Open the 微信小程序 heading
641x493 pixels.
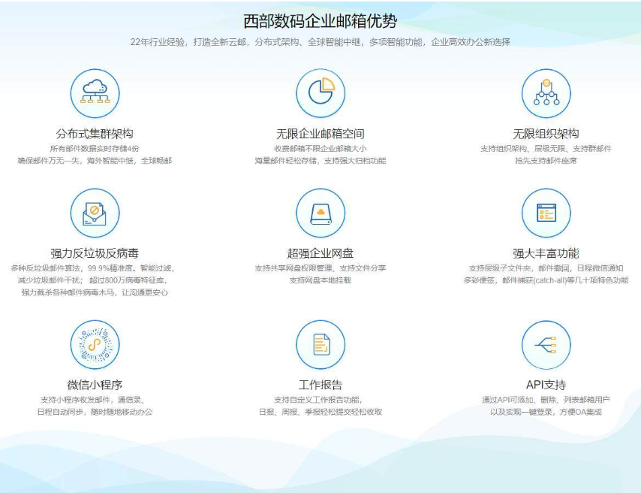click(95, 385)
